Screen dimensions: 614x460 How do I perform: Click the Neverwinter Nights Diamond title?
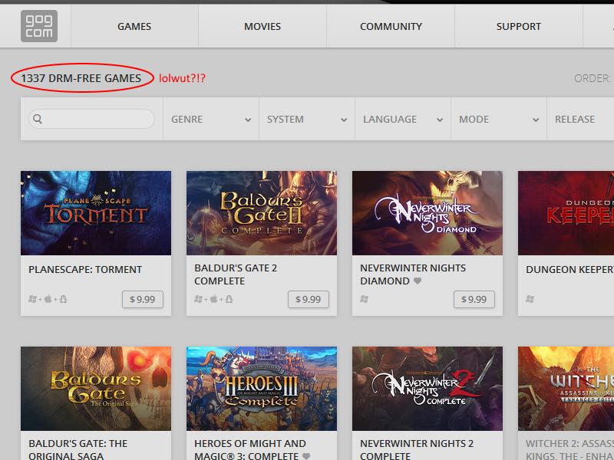[413, 274]
